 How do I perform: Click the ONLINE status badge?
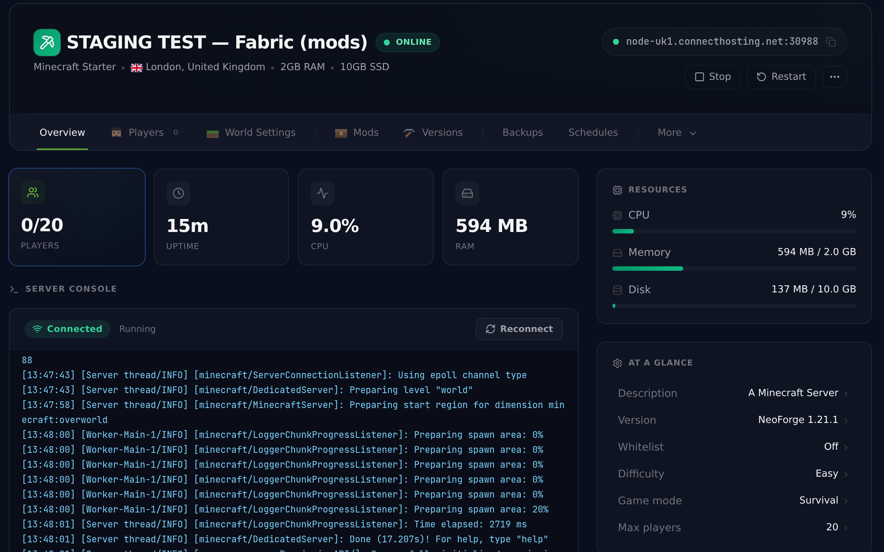[x=407, y=42]
